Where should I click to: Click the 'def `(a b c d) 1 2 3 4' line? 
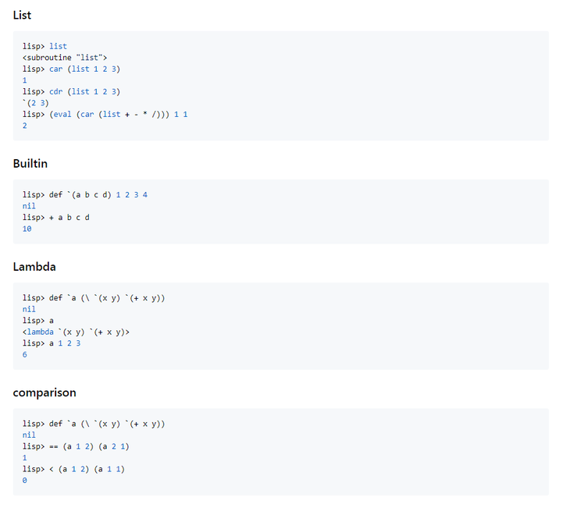click(x=98, y=194)
